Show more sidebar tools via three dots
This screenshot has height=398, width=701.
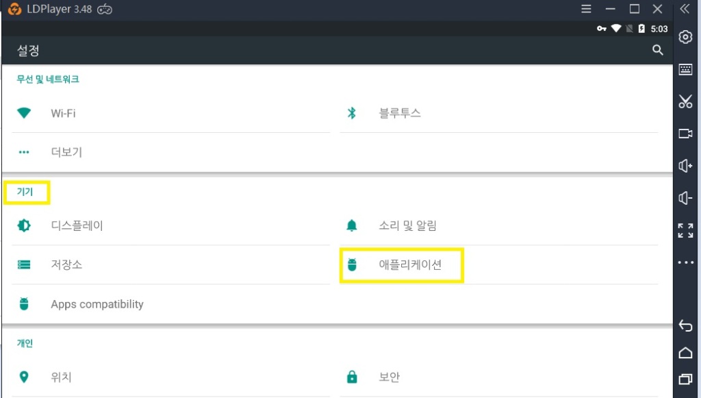pos(685,262)
